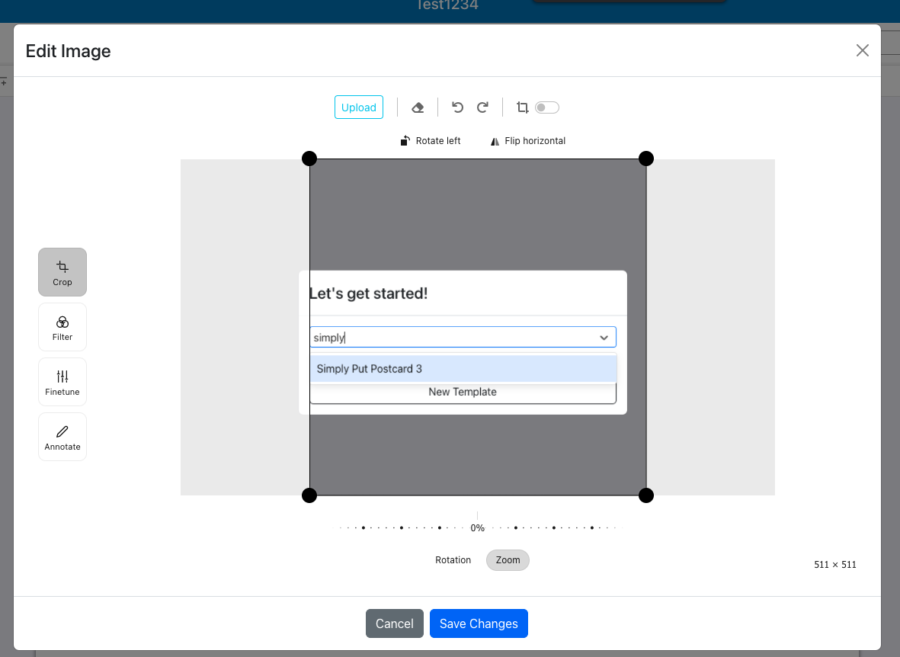Click the crop icon beside the toggle
900x657 pixels.
[522, 107]
